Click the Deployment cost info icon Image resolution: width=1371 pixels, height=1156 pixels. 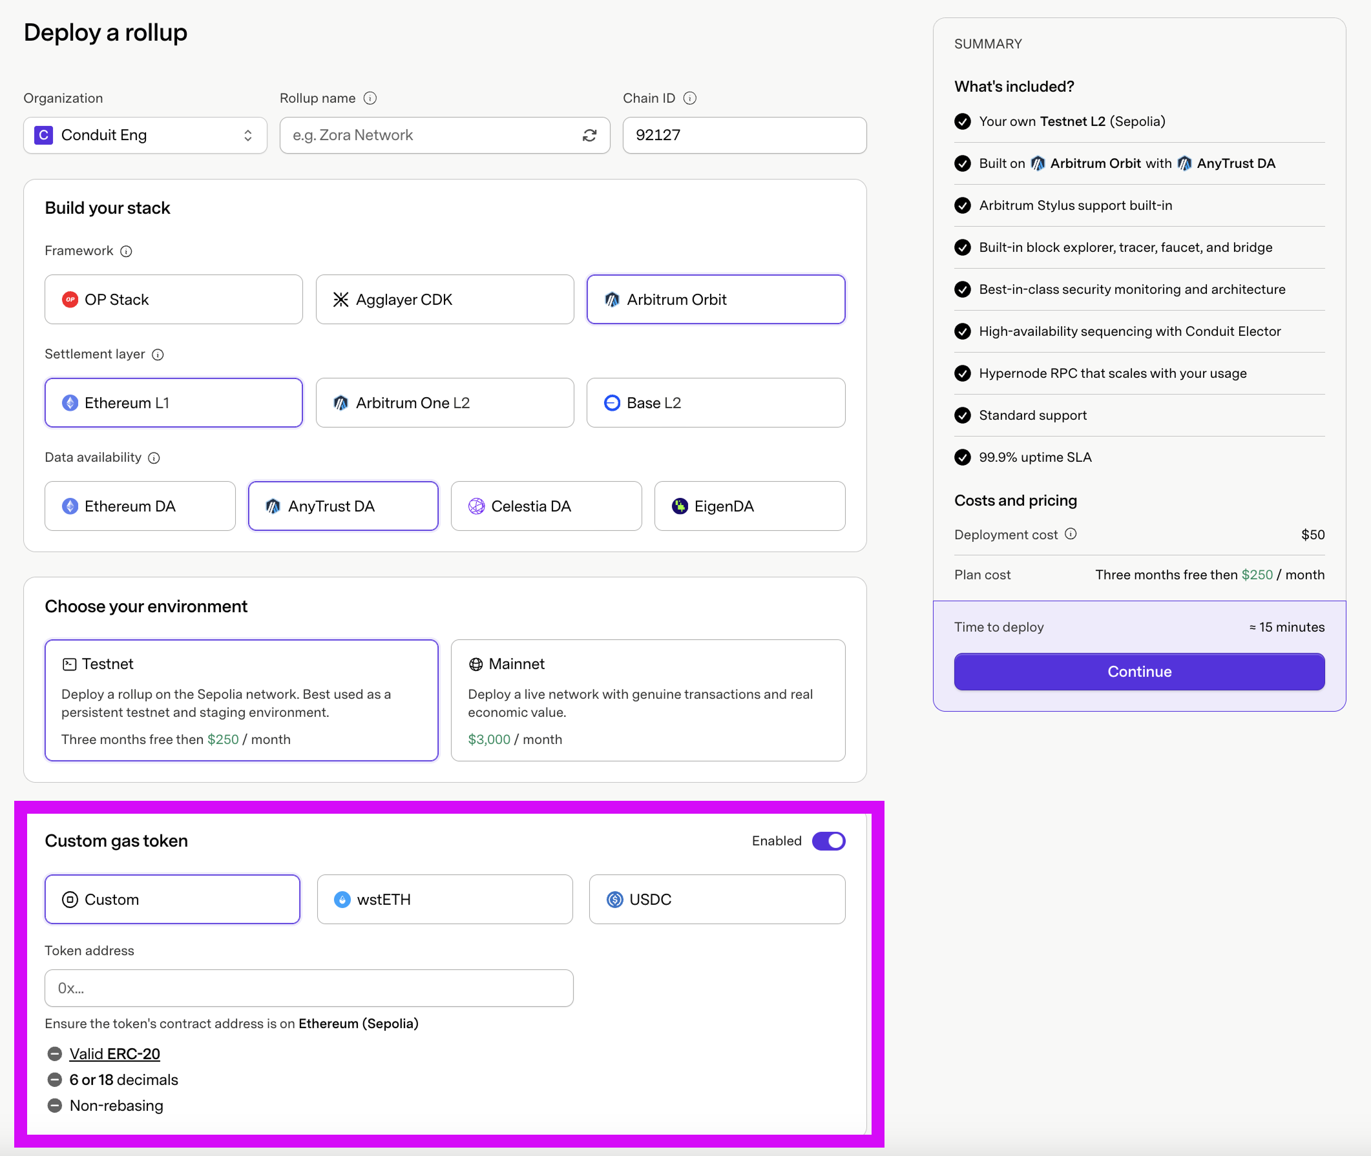(x=1070, y=534)
